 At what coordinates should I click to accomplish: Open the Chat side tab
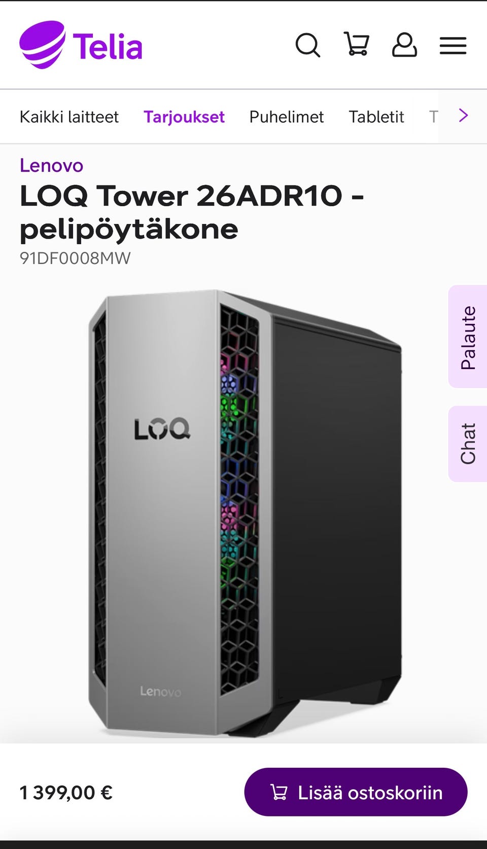click(x=468, y=444)
